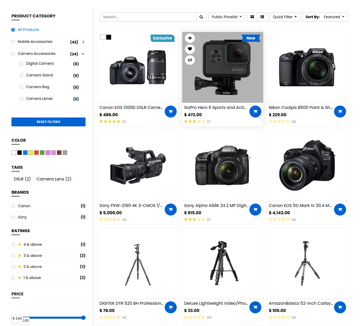Screen dimensions: 363x326
Task: Open the GoPro Hero 6 Sports product link
Action: 215,107
